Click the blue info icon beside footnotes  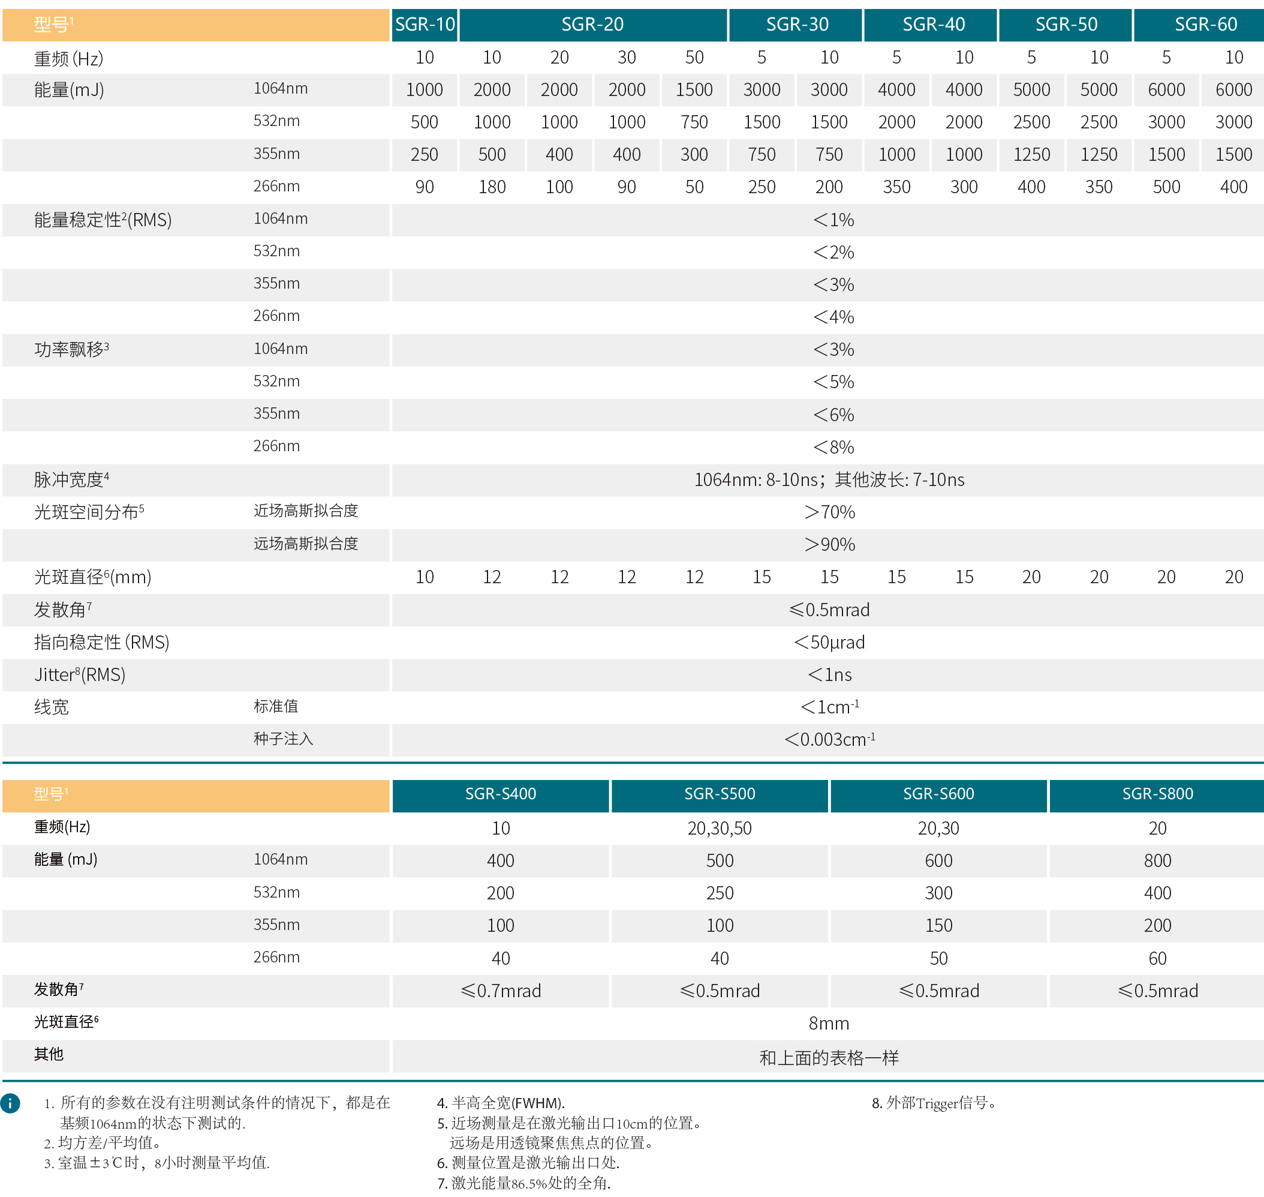[x=10, y=1103]
